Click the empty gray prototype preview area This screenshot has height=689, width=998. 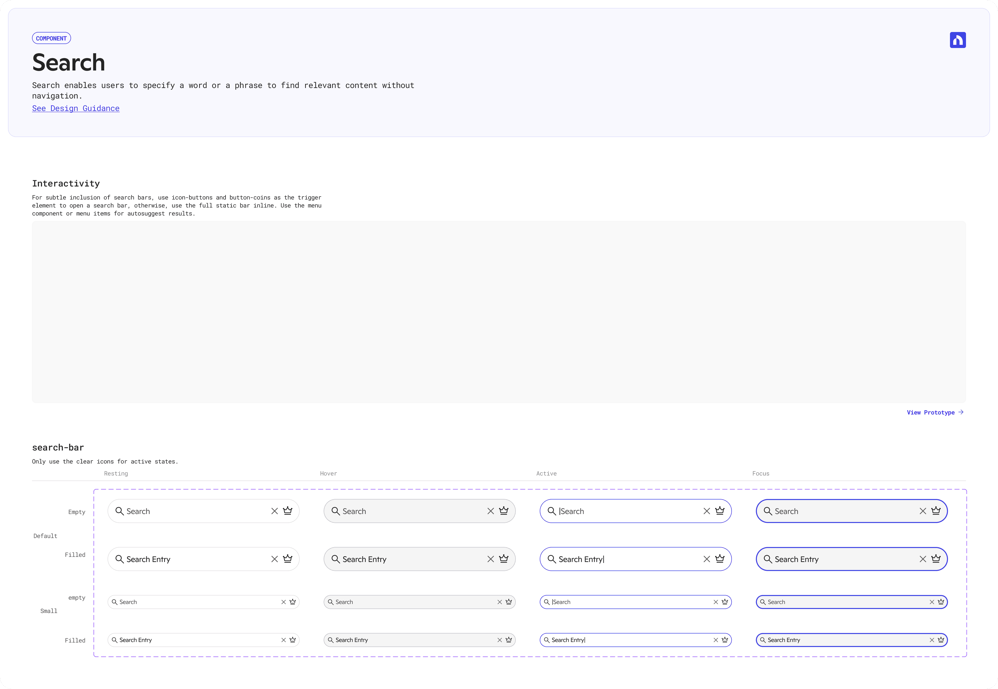tap(499, 312)
